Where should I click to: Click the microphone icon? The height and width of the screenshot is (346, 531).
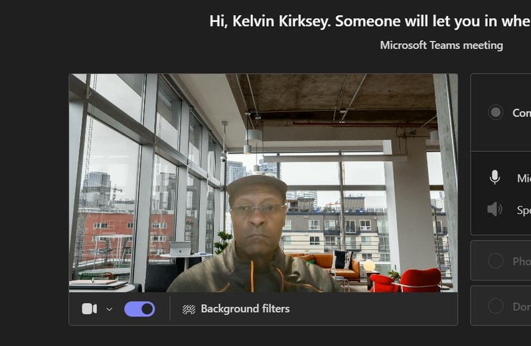(494, 178)
